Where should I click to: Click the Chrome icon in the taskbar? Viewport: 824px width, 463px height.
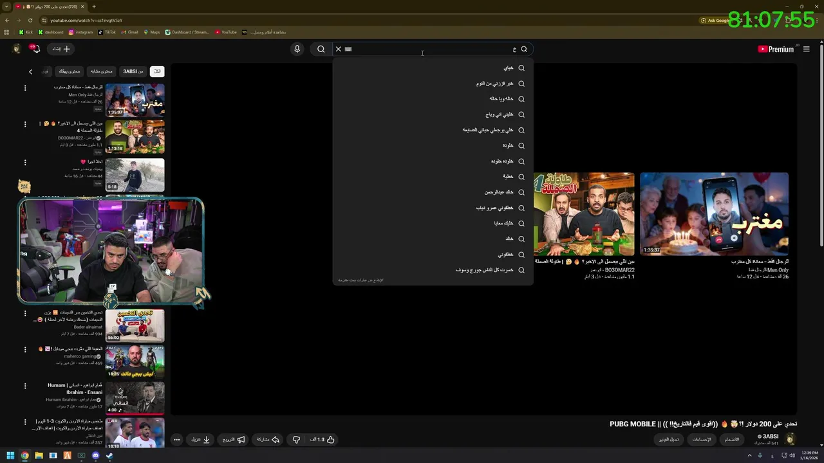24,456
